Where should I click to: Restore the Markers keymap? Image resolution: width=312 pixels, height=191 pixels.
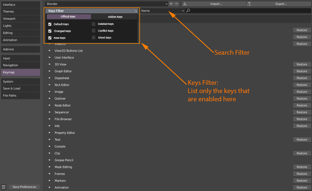tap(302, 181)
